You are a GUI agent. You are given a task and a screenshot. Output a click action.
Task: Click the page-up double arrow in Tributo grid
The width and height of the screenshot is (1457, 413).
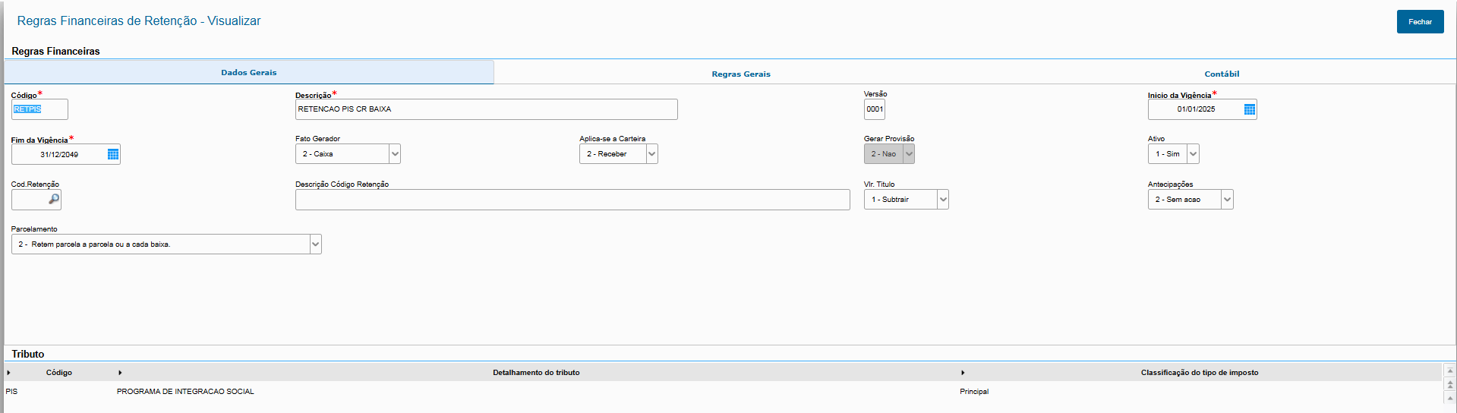pos(1450,385)
